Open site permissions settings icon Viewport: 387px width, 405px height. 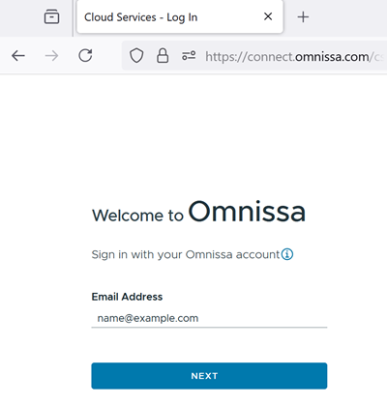point(189,56)
